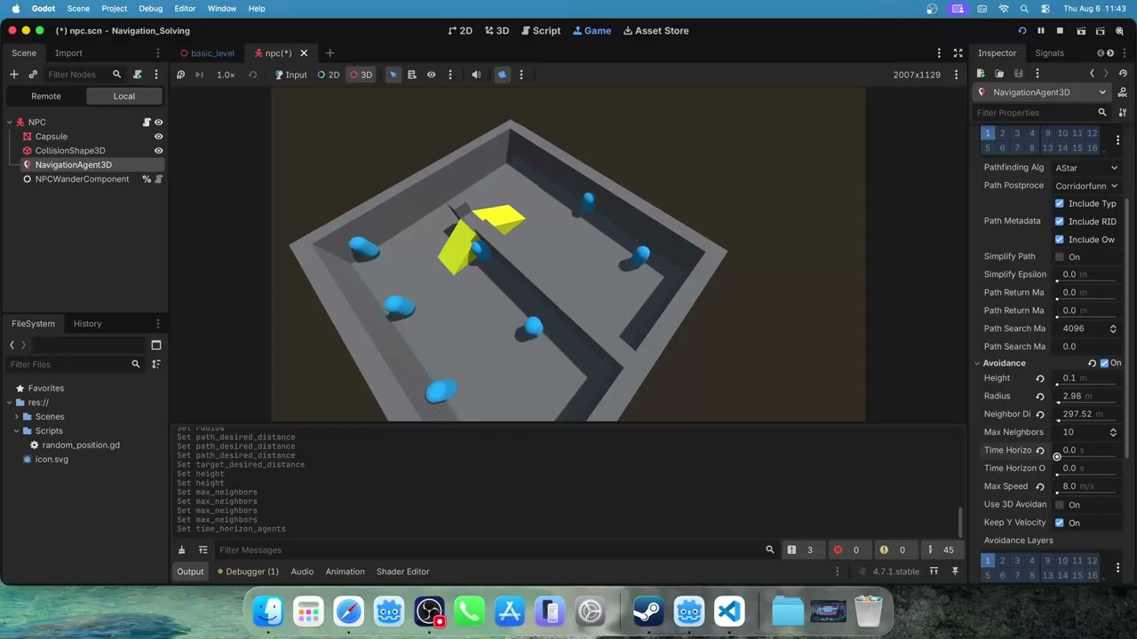Open the Asset Store workspace
Viewport: 1137px width, 639px height.
pyautogui.click(x=656, y=31)
